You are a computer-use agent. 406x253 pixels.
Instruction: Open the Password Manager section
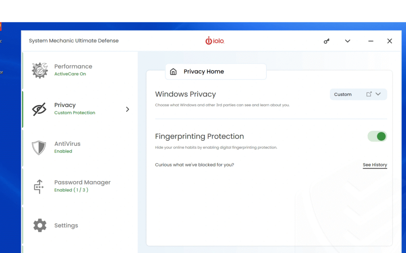pos(80,187)
